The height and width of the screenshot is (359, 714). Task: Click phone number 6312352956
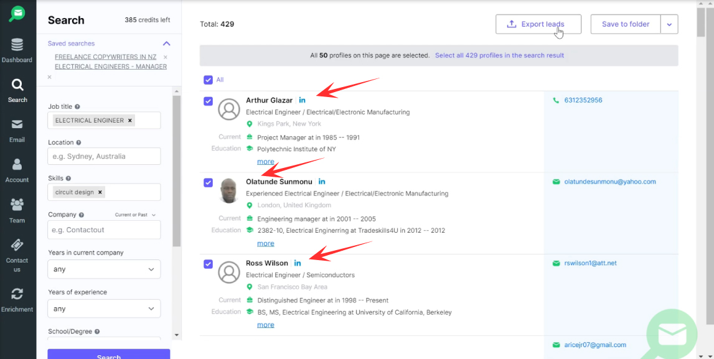(583, 100)
